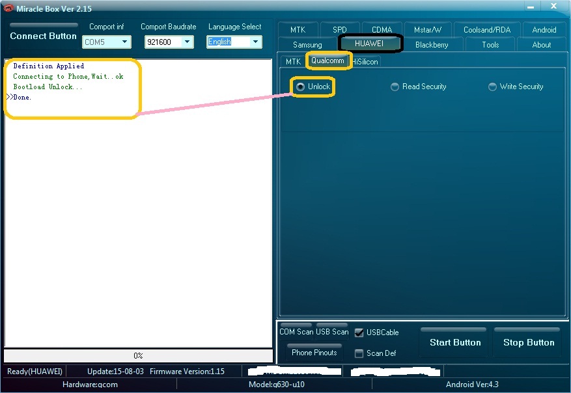This screenshot has height=393, width=571.
Task: Click the 'Bootload Unlock...' log line
Action: [48, 87]
